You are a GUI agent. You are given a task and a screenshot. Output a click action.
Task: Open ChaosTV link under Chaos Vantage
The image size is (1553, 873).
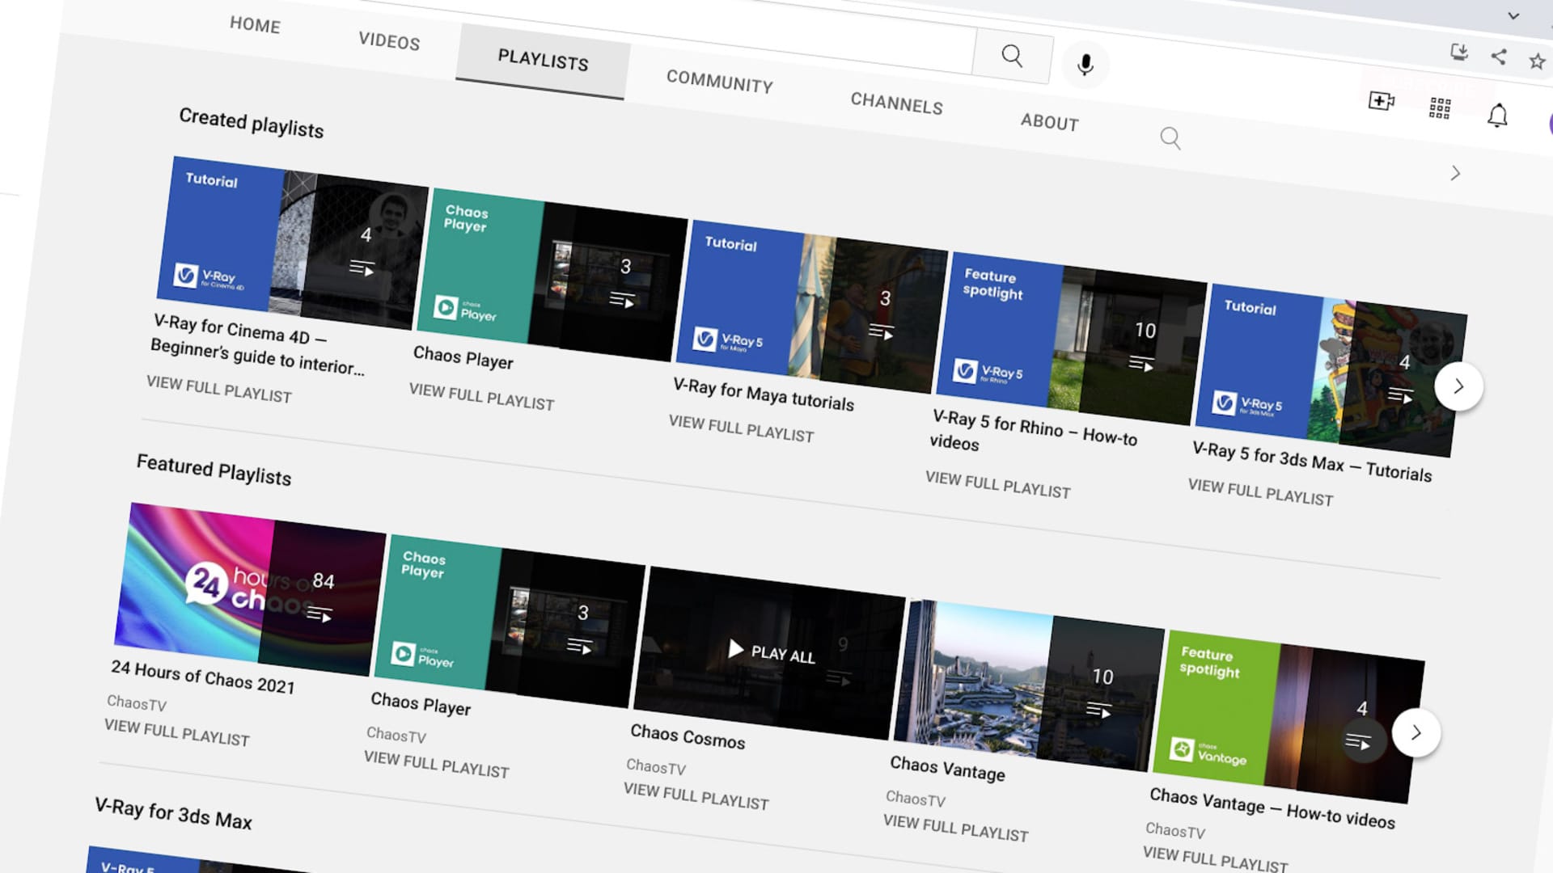[x=916, y=799]
